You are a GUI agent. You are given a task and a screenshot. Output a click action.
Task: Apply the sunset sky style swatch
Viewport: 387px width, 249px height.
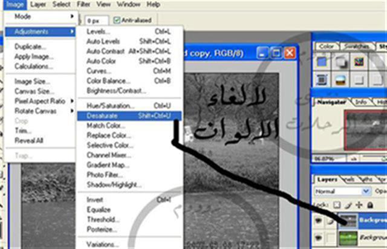(x=341, y=80)
